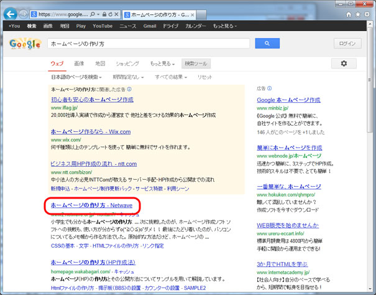
Task: Select the ウェブ search tab
Action: click(x=57, y=63)
